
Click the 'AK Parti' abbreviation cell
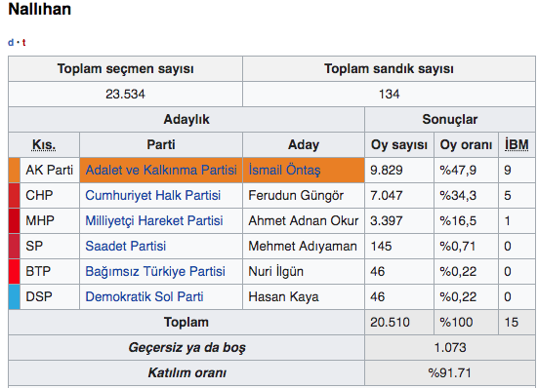pos(50,170)
